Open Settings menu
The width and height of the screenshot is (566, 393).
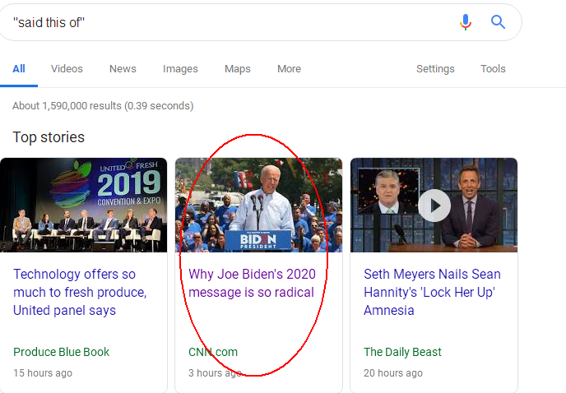[x=435, y=68]
